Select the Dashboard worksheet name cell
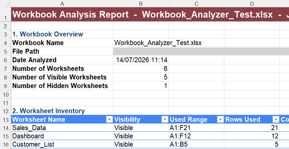Viewport: 289px width, 149px height. (62, 136)
